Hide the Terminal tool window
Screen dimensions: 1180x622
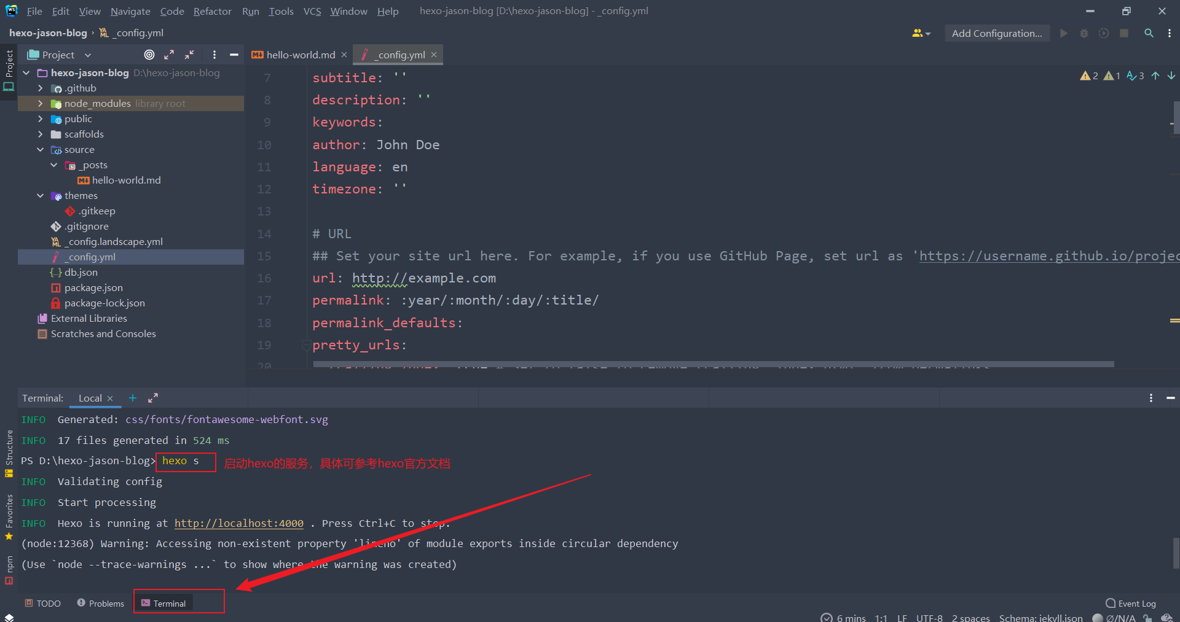1171,398
